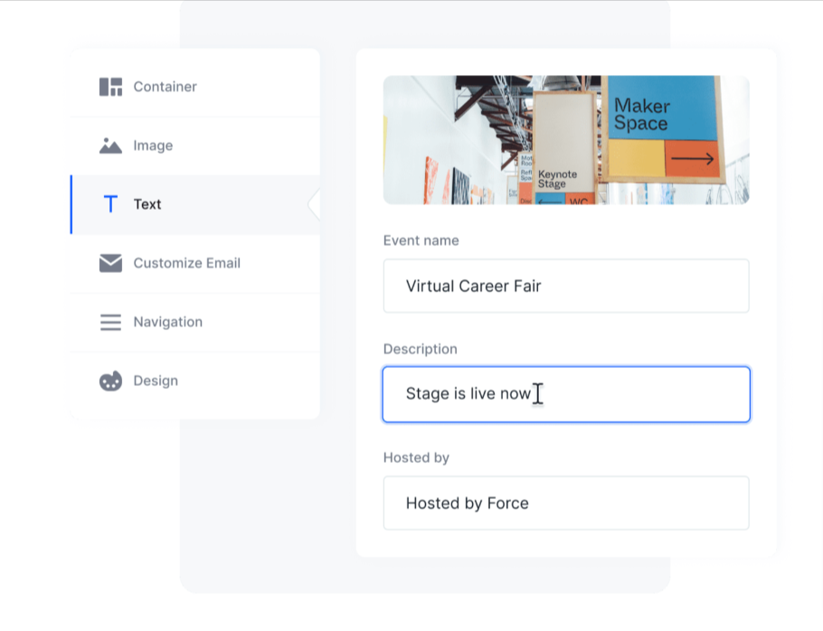Click the 'Description' field label
This screenshot has height=631, width=823.
(420, 349)
